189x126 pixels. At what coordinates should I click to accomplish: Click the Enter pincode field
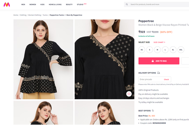151,79
